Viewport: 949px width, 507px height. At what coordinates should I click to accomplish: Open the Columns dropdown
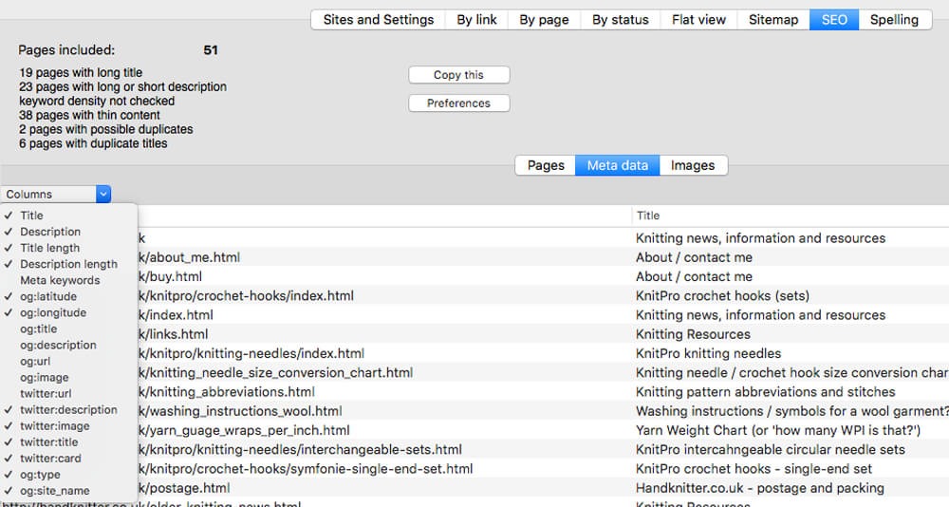pyautogui.click(x=57, y=194)
